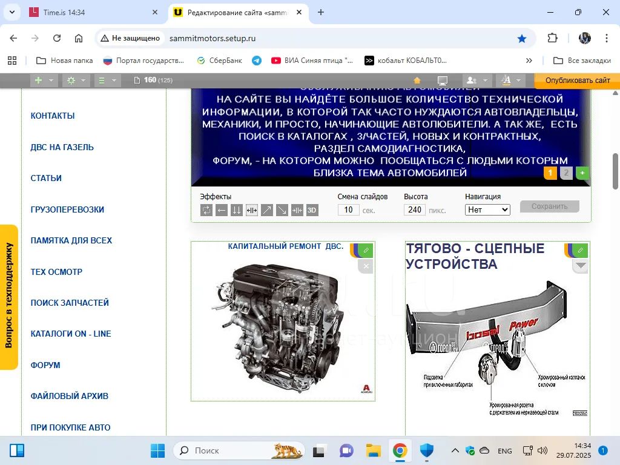Expand the user account dropdown arrow
Image resolution: width=620 pixels, height=465 pixels.
point(485,81)
